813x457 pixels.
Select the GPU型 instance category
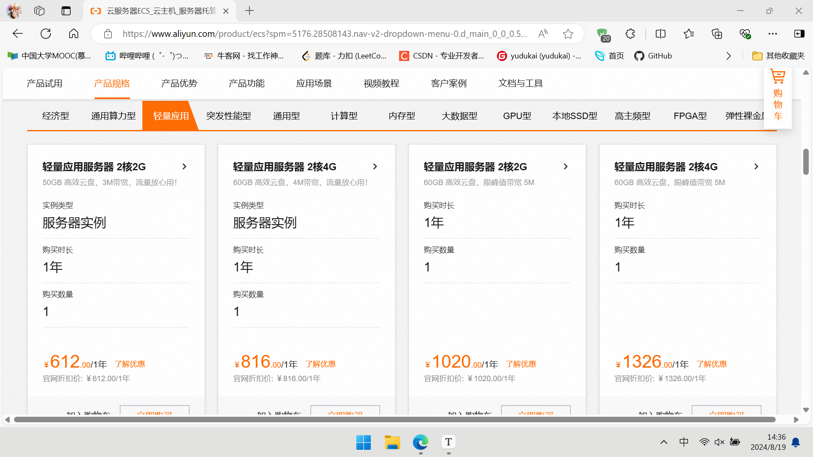pyautogui.click(x=517, y=116)
